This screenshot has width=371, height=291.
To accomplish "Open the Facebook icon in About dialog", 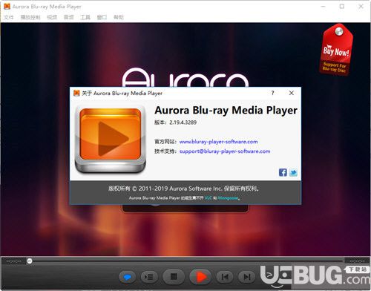I will point(283,172).
